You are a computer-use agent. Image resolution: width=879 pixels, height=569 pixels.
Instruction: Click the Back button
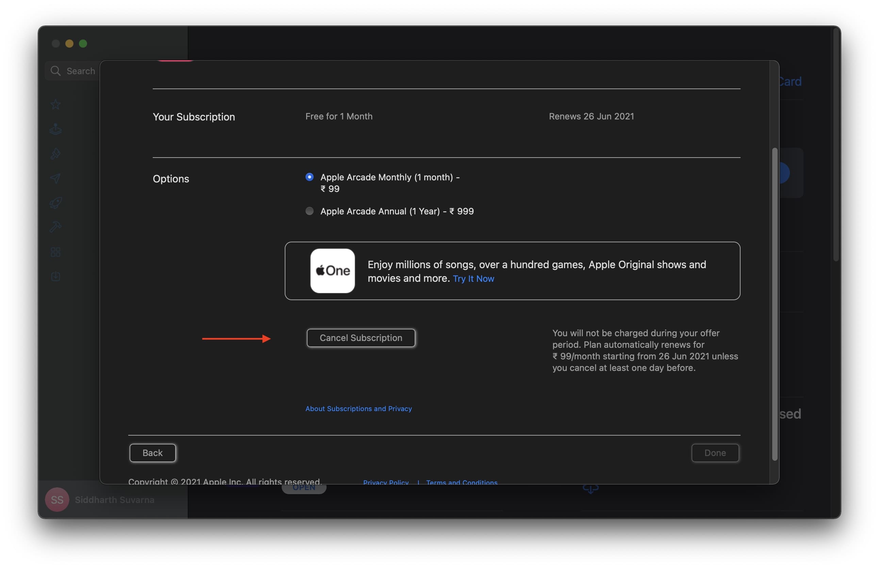(x=152, y=453)
